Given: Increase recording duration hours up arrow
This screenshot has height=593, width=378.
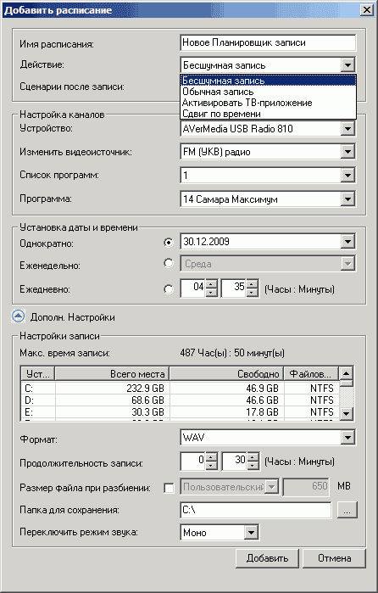Looking at the screenshot, I should (213, 456).
